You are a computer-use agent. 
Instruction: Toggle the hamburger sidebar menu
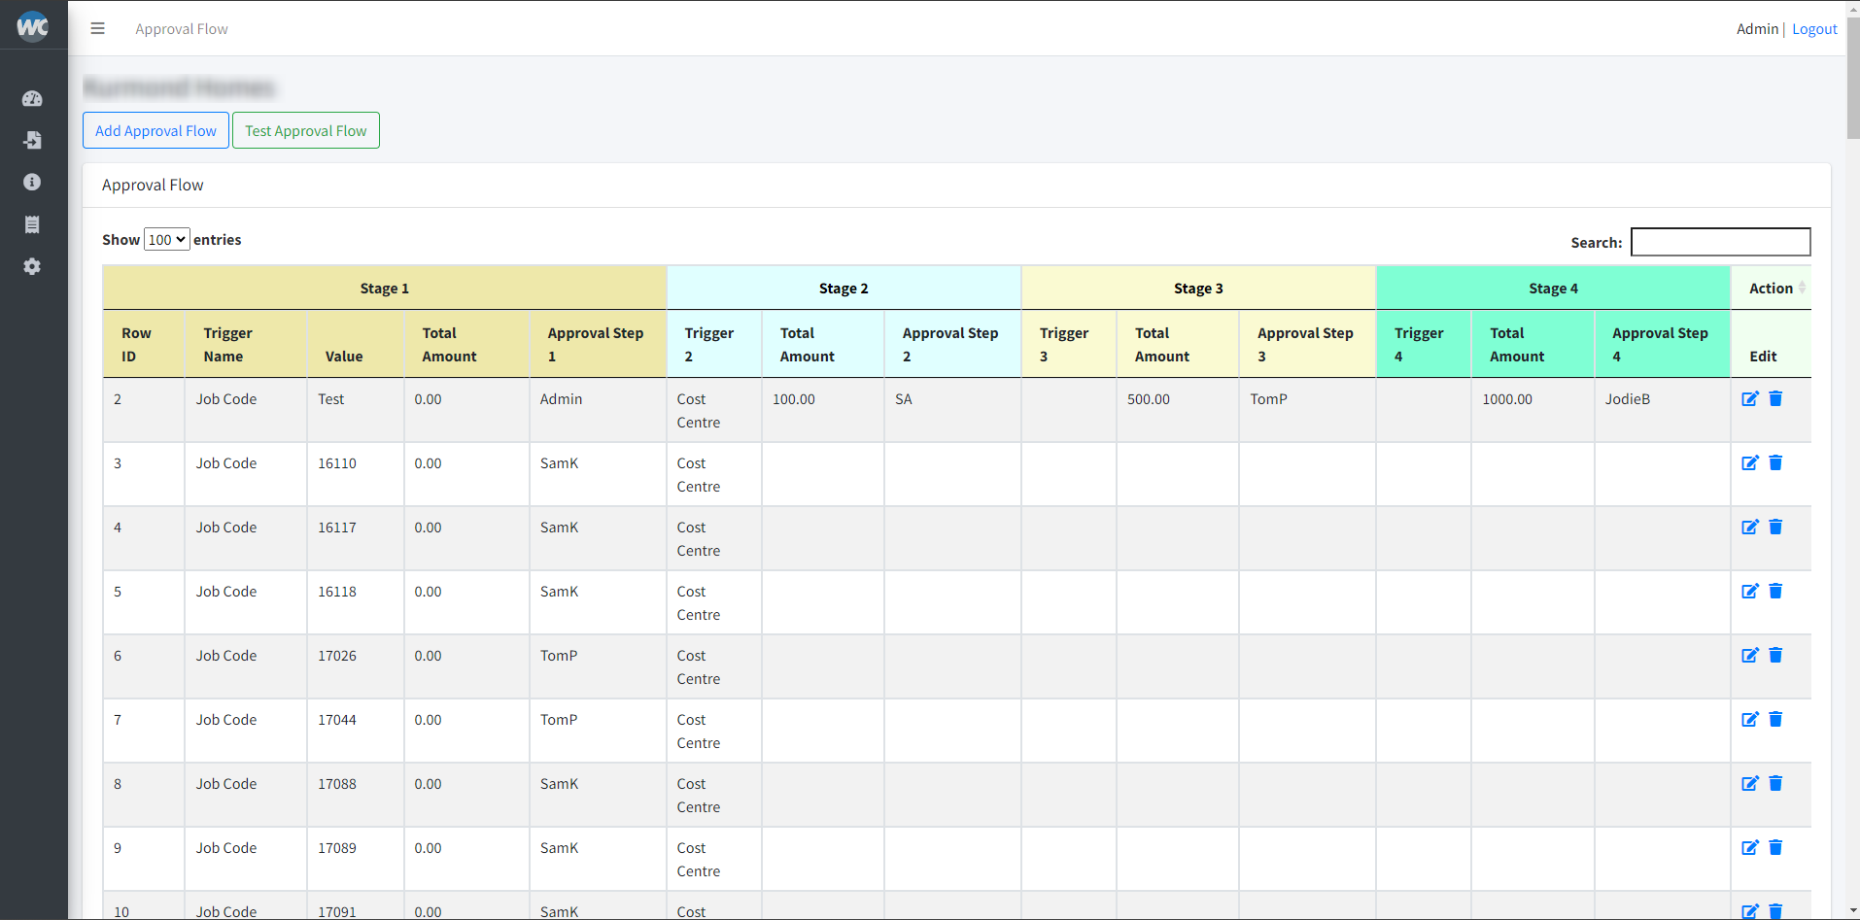(x=97, y=29)
